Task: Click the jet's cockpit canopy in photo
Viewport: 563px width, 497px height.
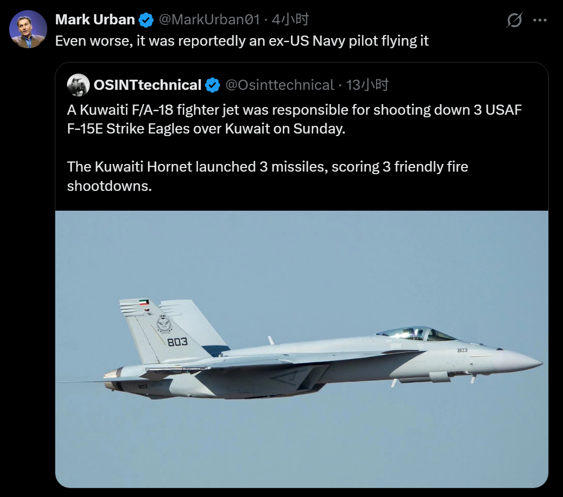Action: 415,334
